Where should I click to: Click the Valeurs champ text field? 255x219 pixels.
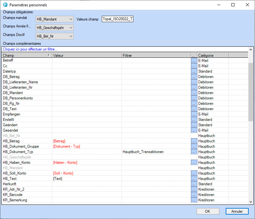[x=117, y=20]
